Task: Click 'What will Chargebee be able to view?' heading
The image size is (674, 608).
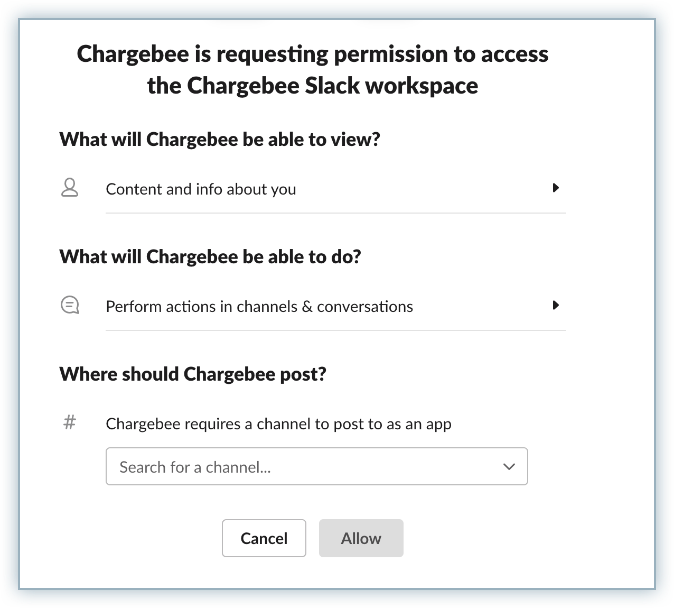Action: [x=220, y=139]
